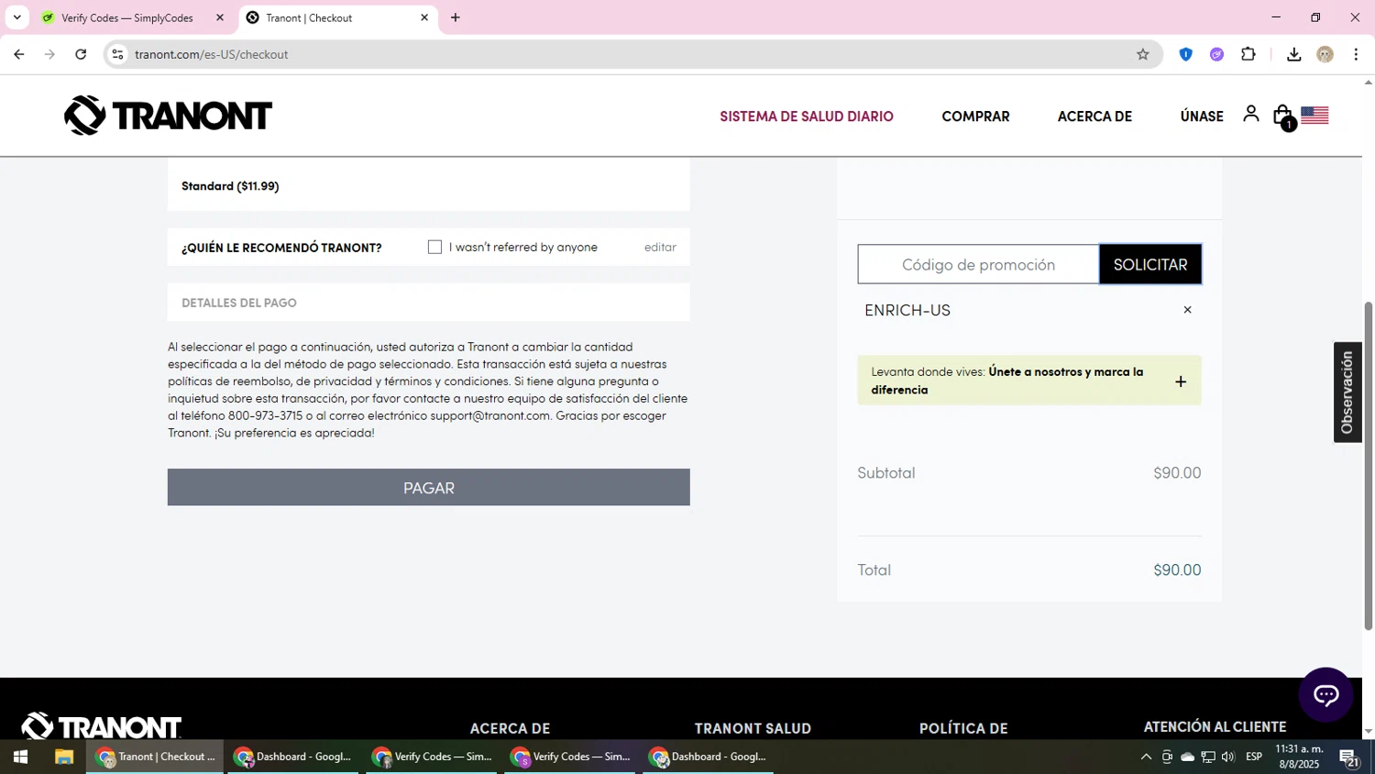
Task: Open first Dashboard - Google taskbar window
Action: (293, 757)
